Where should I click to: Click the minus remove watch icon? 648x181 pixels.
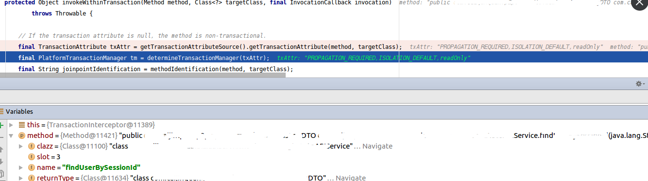(1, 137)
